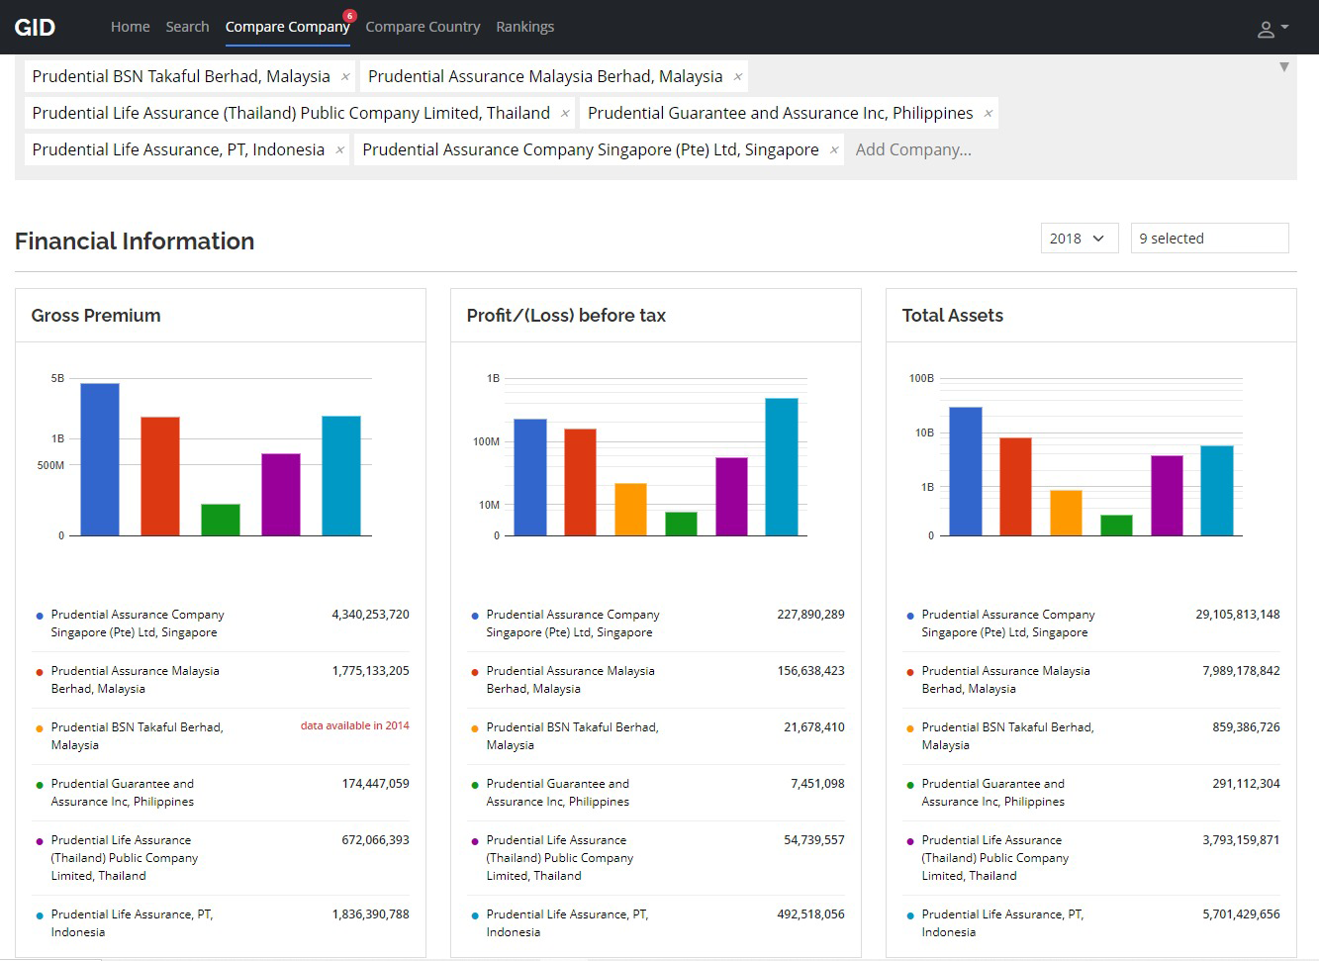Click Prudential BSN Takaful legend under Gross Premium

tap(137, 736)
